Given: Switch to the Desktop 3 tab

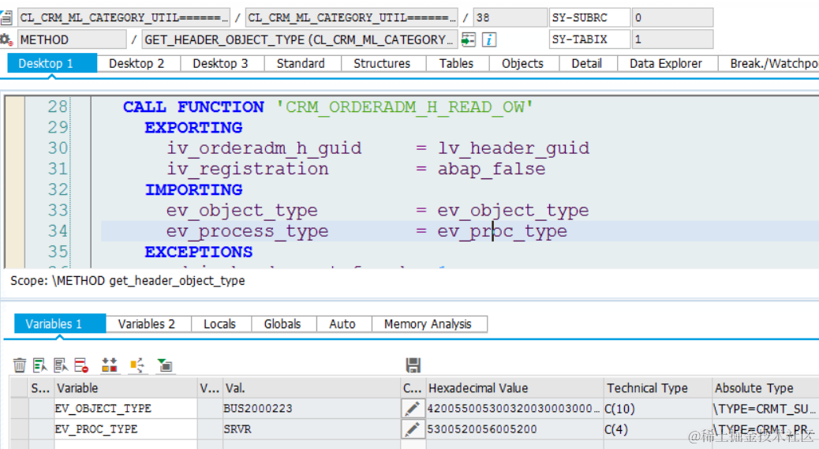Looking at the screenshot, I should click(x=220, y=64).
